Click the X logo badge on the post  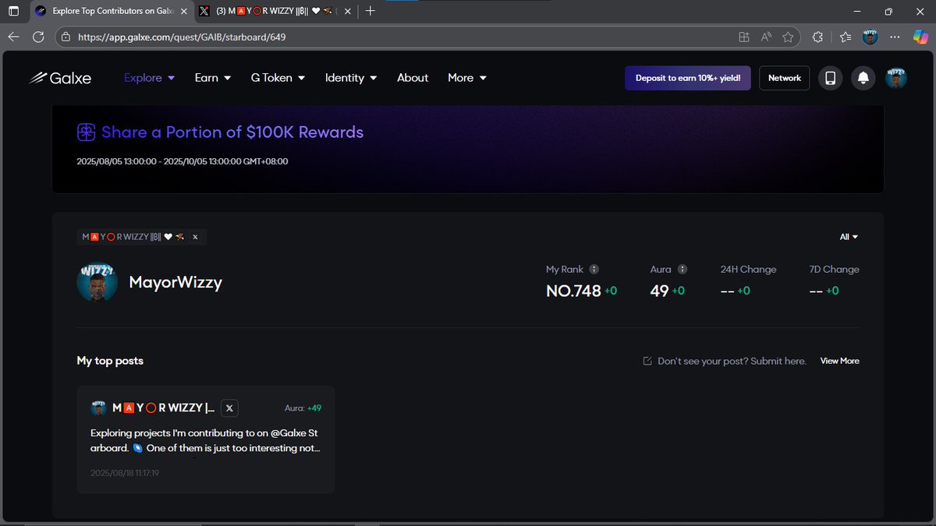229,408
